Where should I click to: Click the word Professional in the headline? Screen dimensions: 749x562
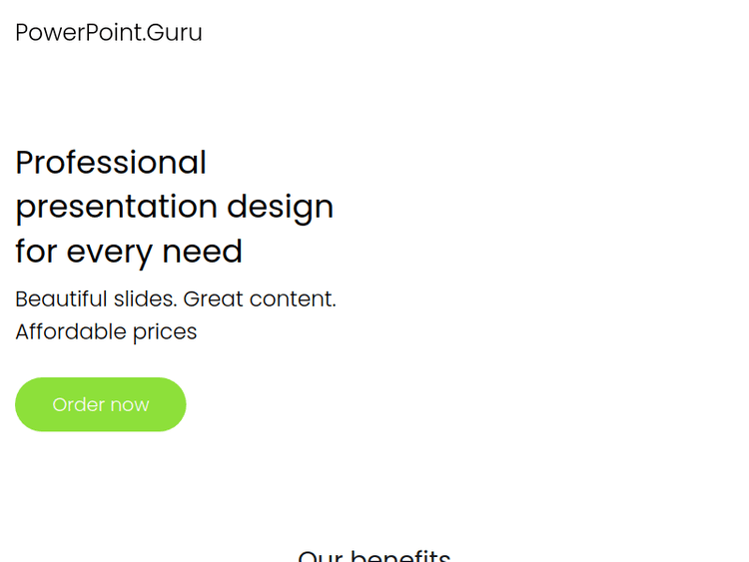click(x=111, y=163)
